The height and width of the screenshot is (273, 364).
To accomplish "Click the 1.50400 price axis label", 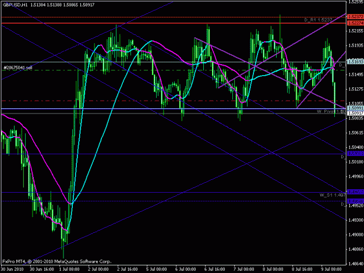I will [x=356, y=147].
